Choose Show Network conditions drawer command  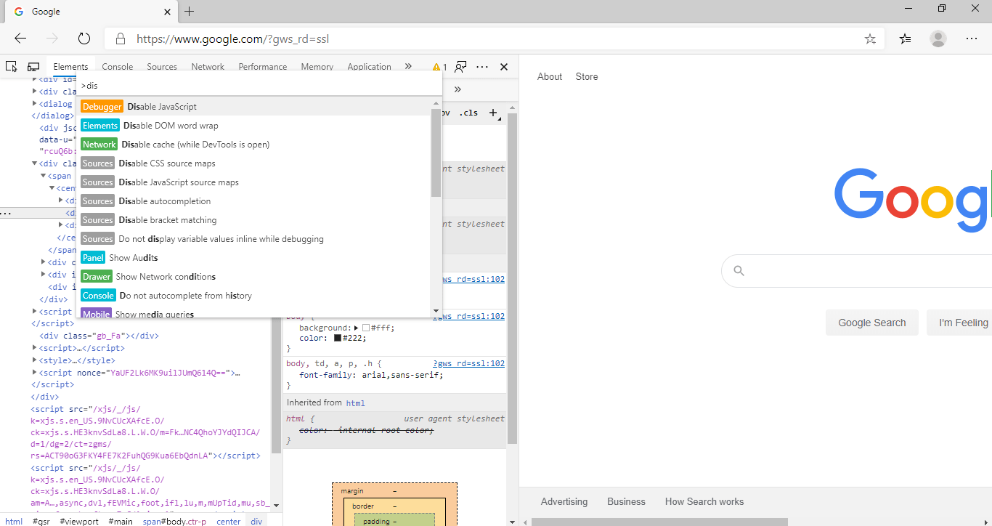[x=253, y=277]
